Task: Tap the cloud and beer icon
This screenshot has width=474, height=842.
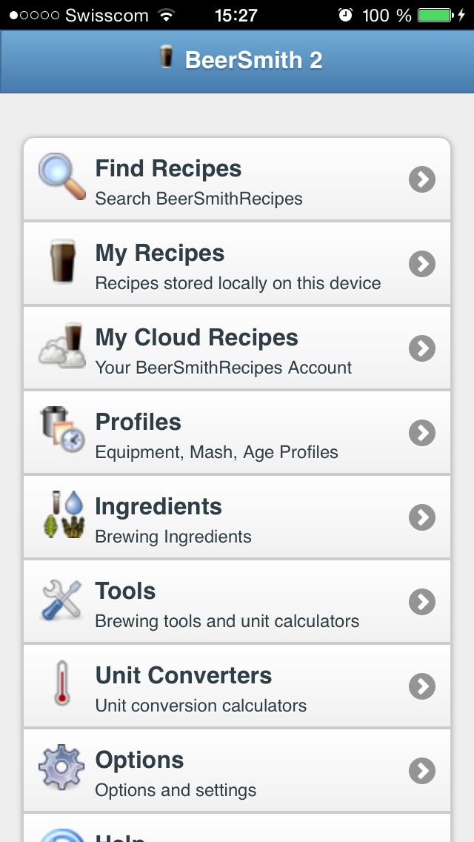Action: point(62,345)
